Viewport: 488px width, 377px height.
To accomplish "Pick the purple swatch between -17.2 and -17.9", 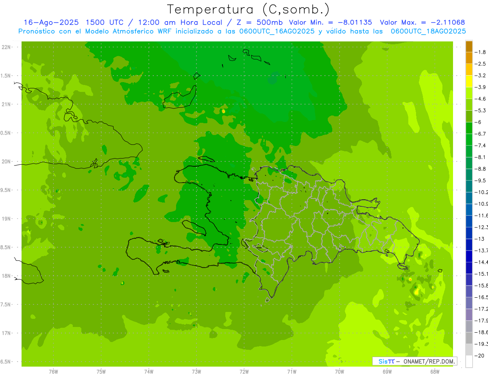I will (x=469, y=314).
